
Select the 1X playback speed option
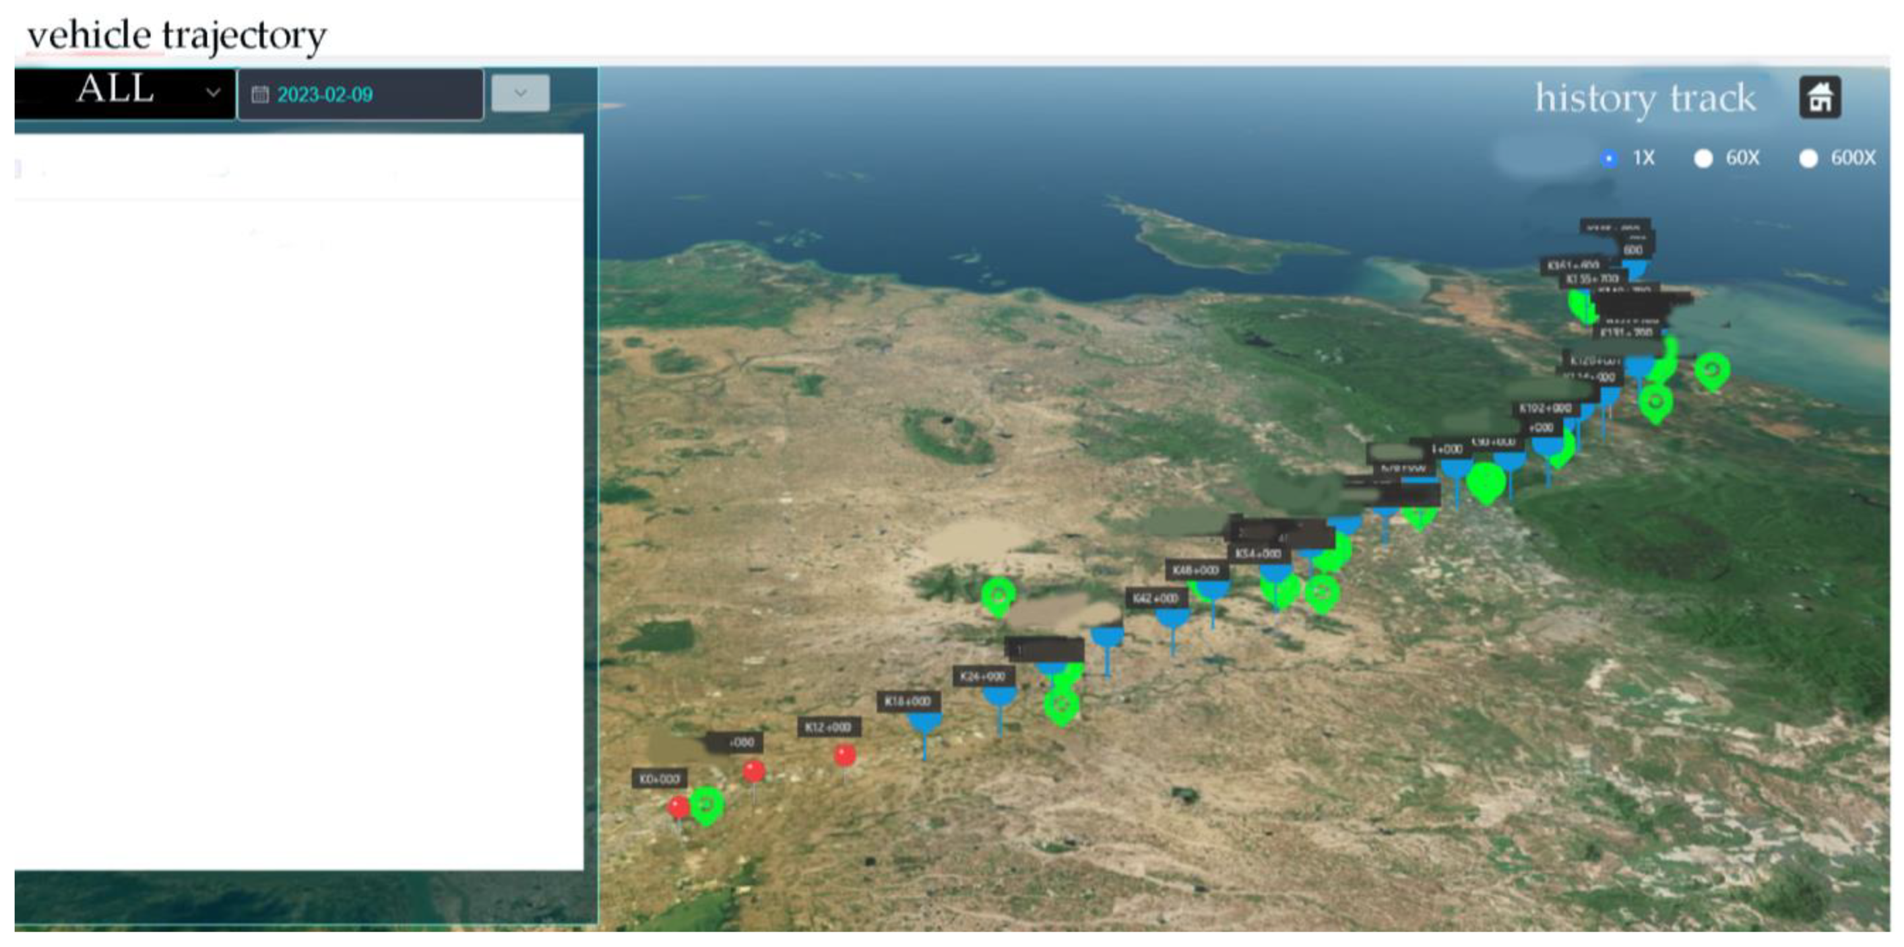[x=1609, y=158]
